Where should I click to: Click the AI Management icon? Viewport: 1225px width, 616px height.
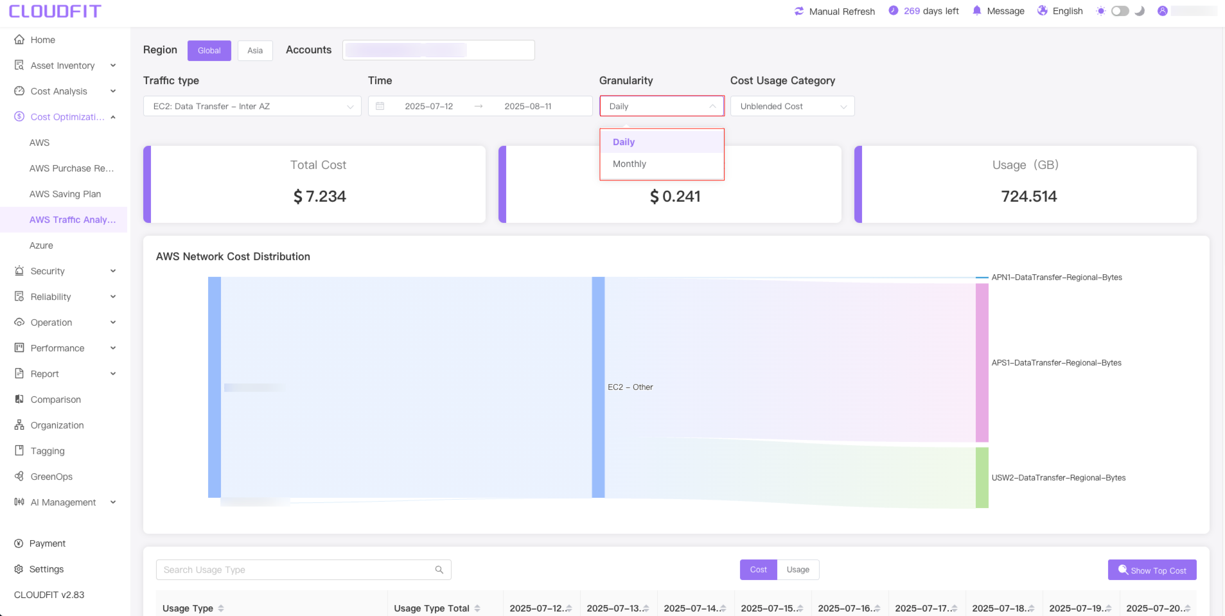19,502
